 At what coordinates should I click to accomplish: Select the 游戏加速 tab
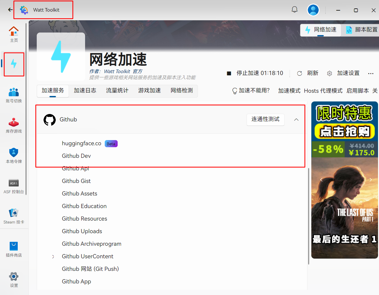click(x=150, y=90)
